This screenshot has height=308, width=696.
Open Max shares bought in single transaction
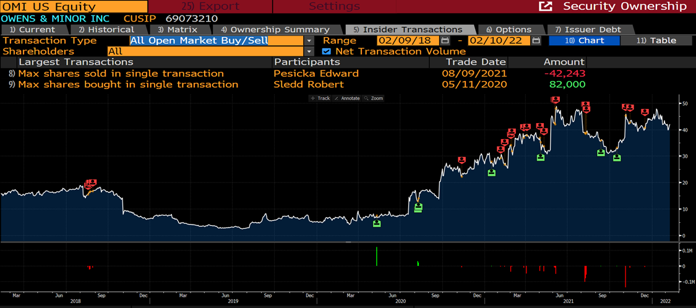click(x=128, y=84)
